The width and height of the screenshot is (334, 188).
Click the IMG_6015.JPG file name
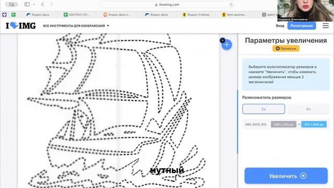pyautogui.click(x=256, y=124)
